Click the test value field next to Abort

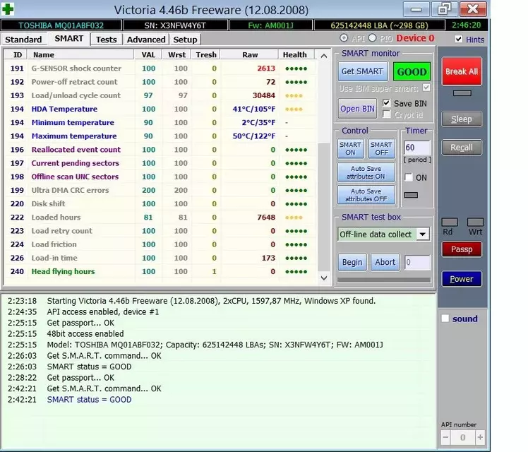pos(417,262)
